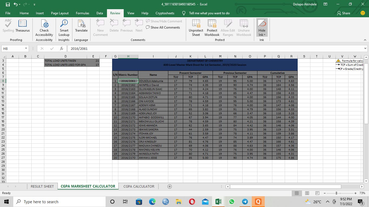
Task: Select cell with name ODUSOLA Adekunle
Action: click(x=153, y=81)
